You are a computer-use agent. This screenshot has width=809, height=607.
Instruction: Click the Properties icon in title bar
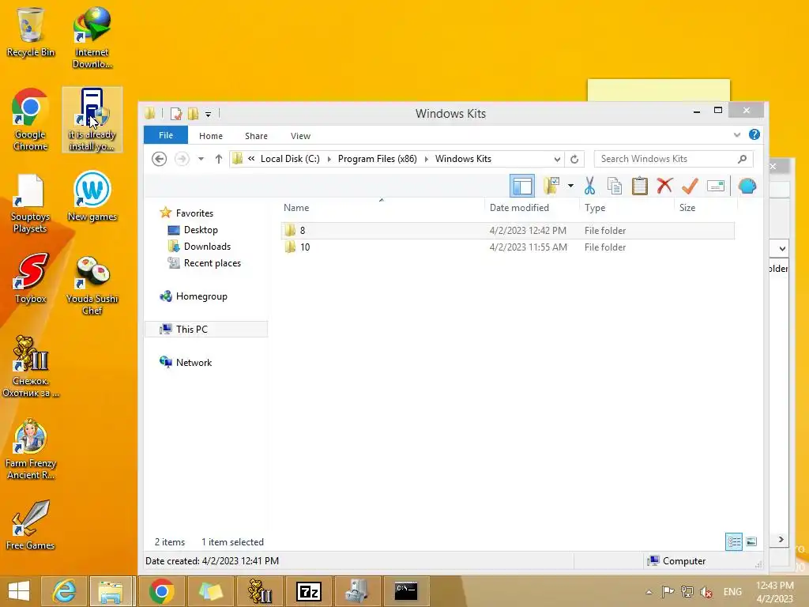[176, 114]
